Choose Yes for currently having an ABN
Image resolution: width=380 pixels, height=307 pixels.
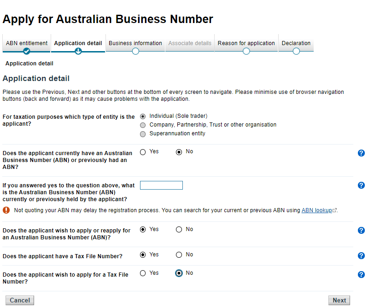[x=143, y=152]
